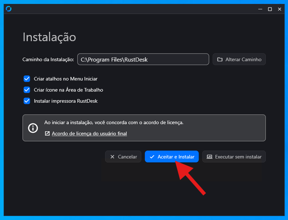Focus the installation path field
288x220 pixels.
point(143,59)
